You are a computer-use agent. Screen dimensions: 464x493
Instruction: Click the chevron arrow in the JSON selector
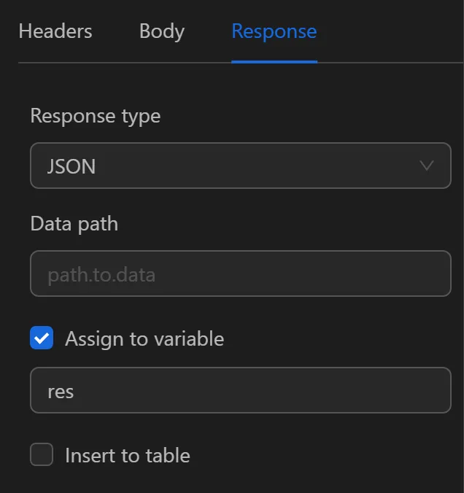click(x=428, y=166)
